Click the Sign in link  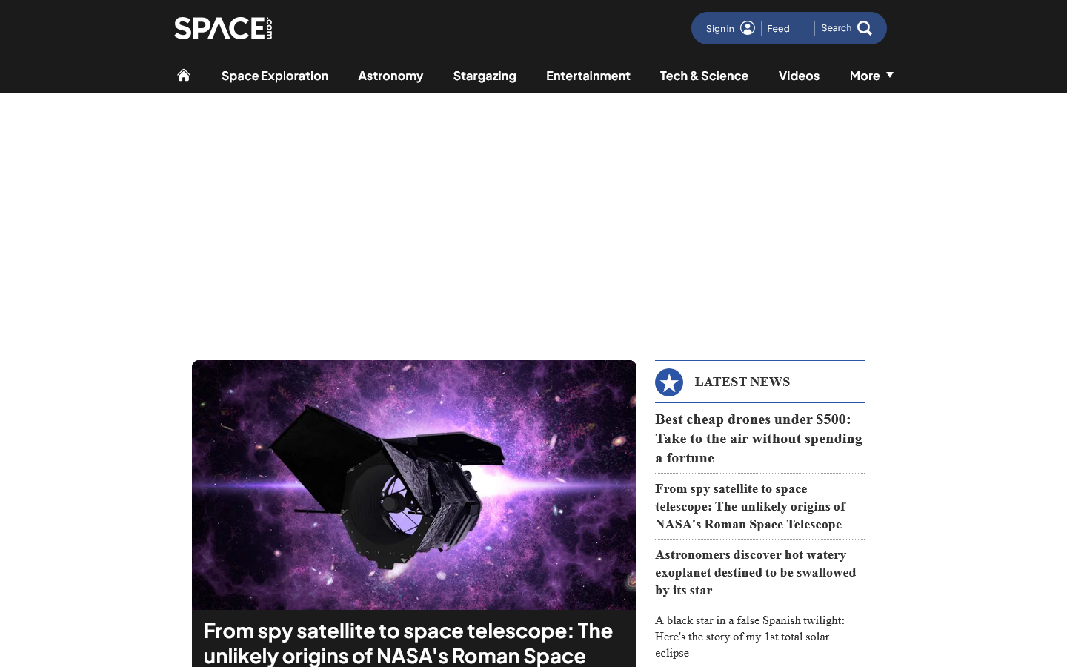click(x=719, y=28)
